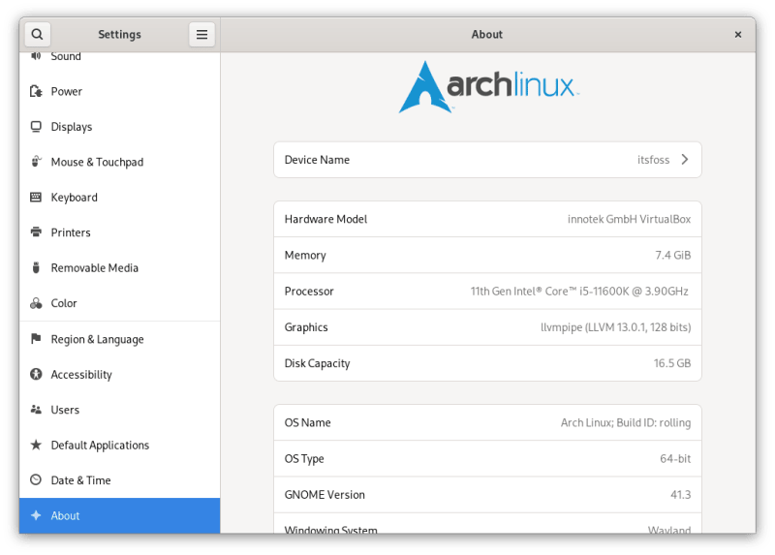
Task: Click the Color settings icon
Action: coord(36,303)
